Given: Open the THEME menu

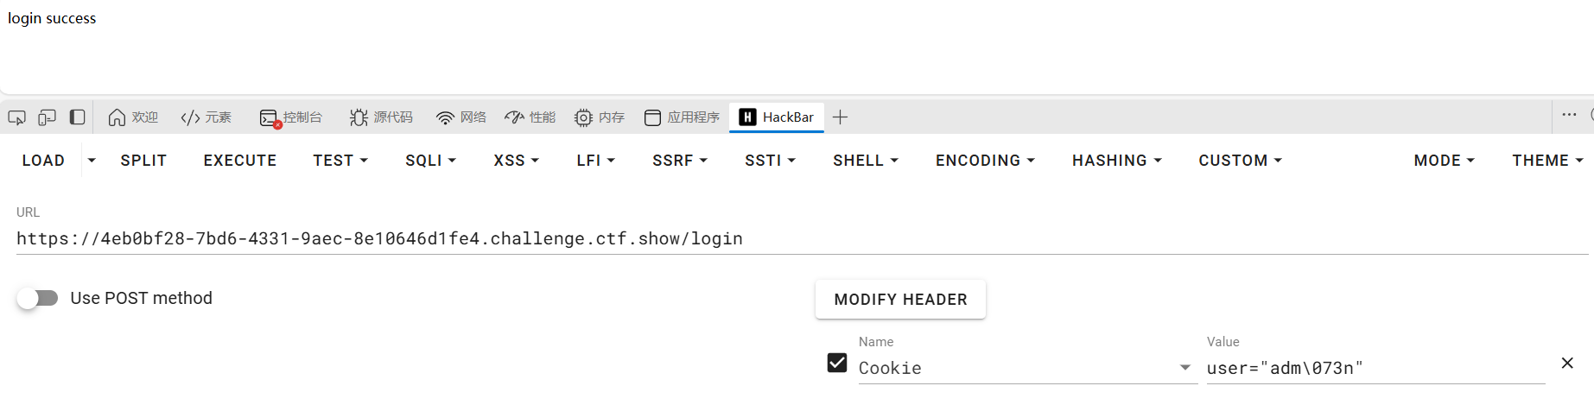Looking at the screenshot, I should coord(1547,161).
